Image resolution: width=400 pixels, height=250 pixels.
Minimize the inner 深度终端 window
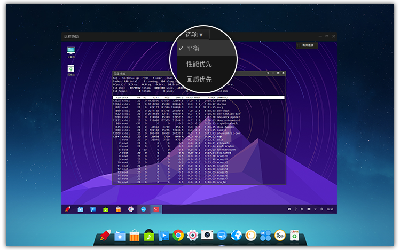pyautogui.click(x=273, y=73)
